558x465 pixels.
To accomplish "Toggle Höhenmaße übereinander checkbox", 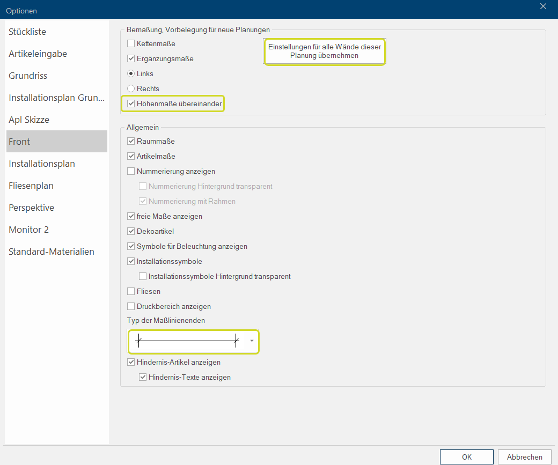I will click(x=131, y=104).
